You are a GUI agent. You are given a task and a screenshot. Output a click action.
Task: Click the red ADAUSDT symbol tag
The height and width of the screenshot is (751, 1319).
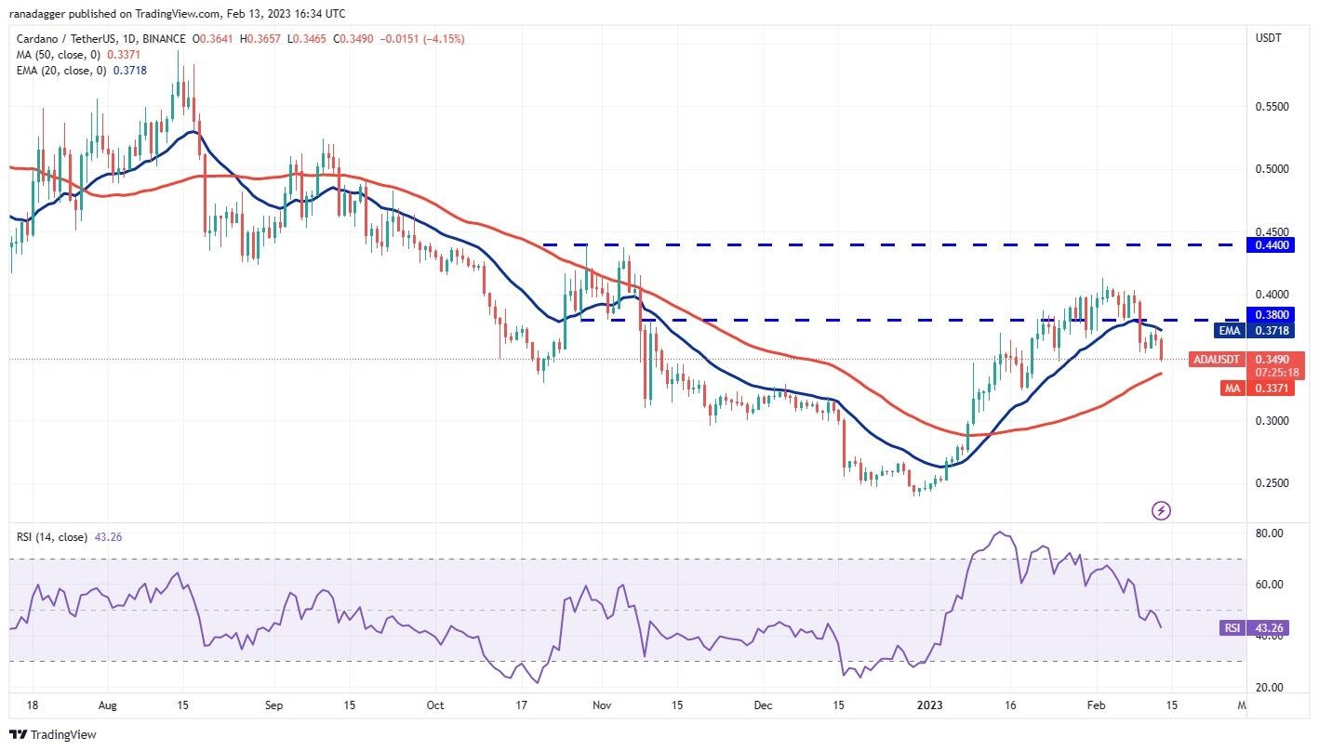(x=1216, y=359)
